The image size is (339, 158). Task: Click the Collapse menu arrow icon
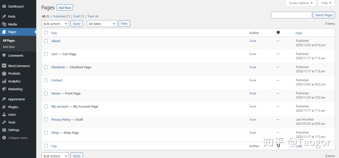4,138
